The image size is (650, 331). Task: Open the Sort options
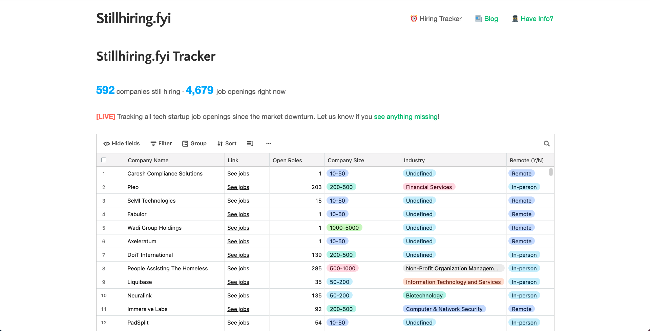point(227,144)
